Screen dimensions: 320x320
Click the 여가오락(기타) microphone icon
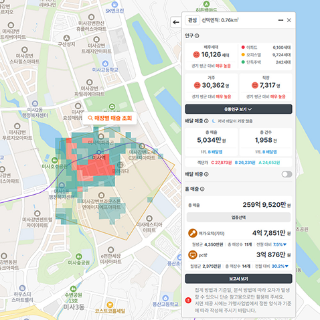tap(192, 233)
